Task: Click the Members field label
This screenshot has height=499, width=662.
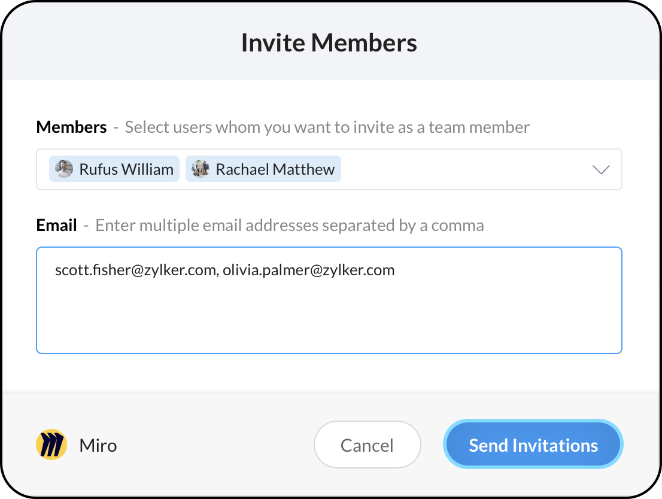Action: [x=72, y=127]
